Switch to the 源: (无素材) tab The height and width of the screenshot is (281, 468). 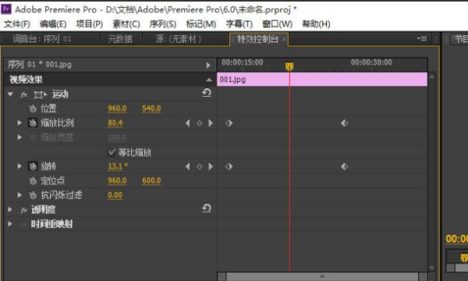[178, 39]
